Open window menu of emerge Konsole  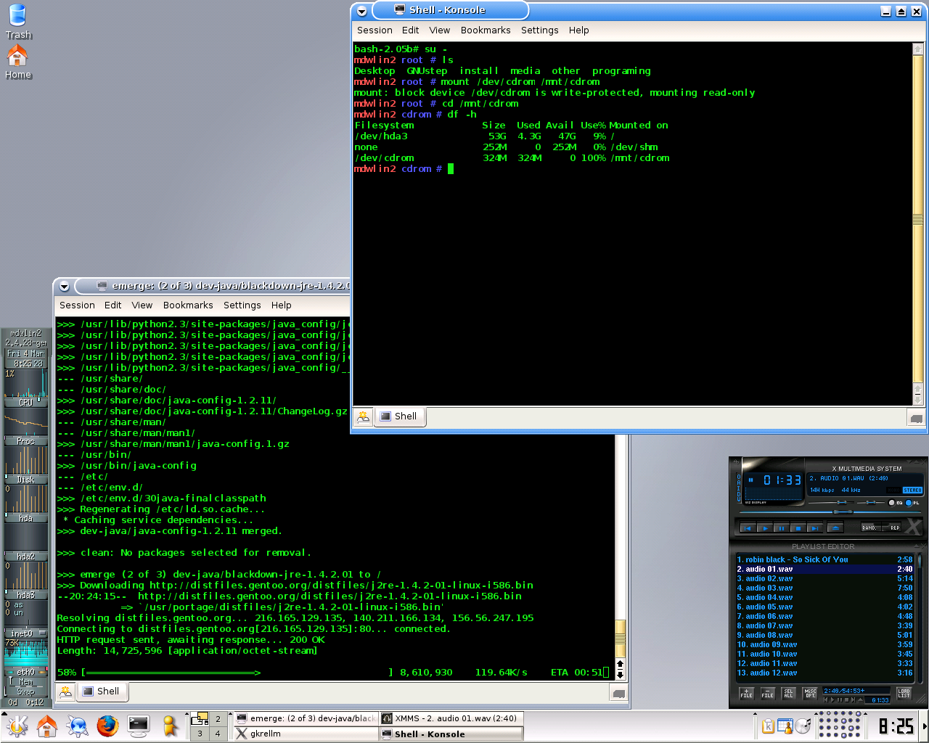(64, 287)
